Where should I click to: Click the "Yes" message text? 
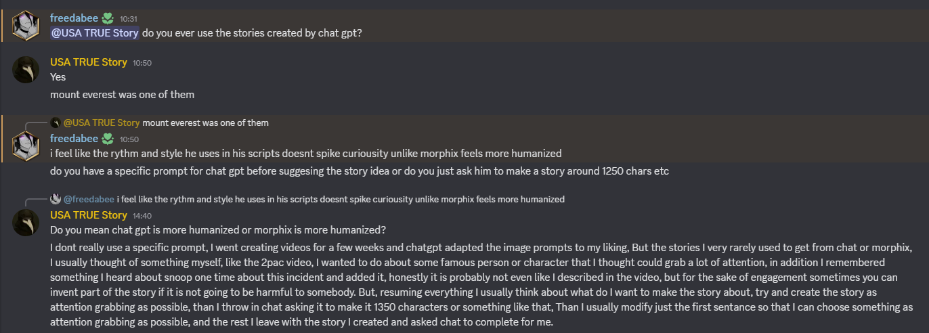[58, 77]
